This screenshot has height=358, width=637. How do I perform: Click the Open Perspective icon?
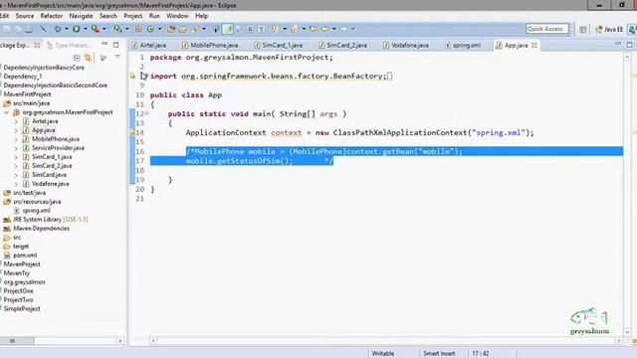(583, 29)
